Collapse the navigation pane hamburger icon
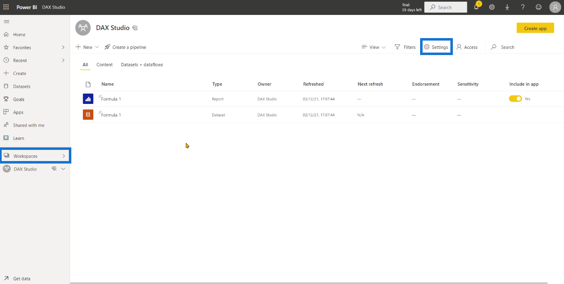564x284 pixels. tap(6, 22)
